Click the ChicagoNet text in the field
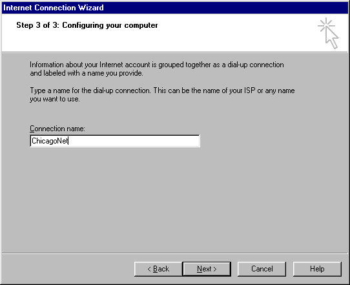Image resolution: width=350 pixels, height=285 pixels. [50, 141]
